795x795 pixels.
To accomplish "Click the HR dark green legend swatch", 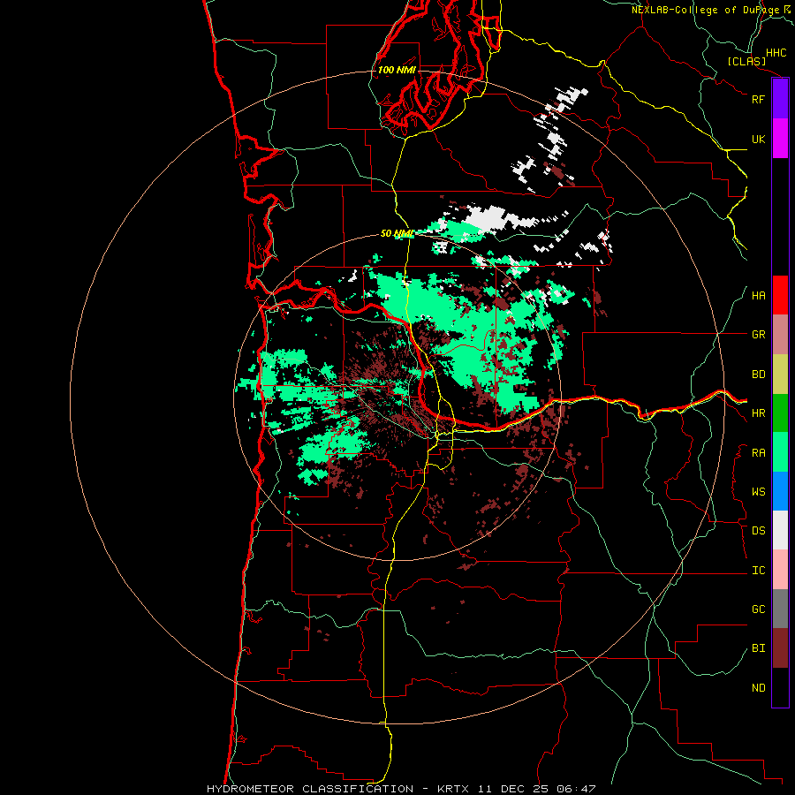I will click(x=780, y=413).
